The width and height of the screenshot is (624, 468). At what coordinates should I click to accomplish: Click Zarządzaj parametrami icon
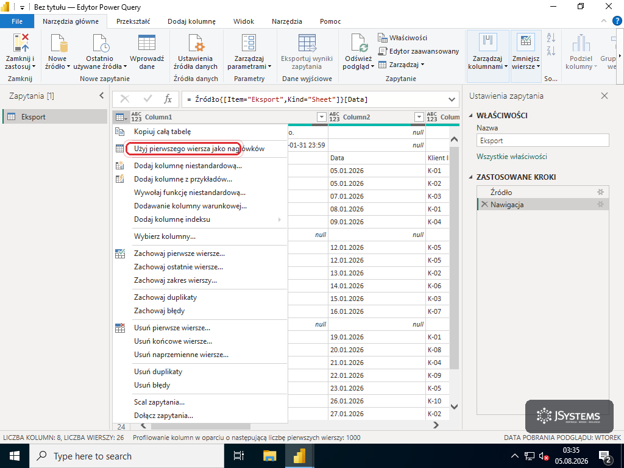pos(249,43)
